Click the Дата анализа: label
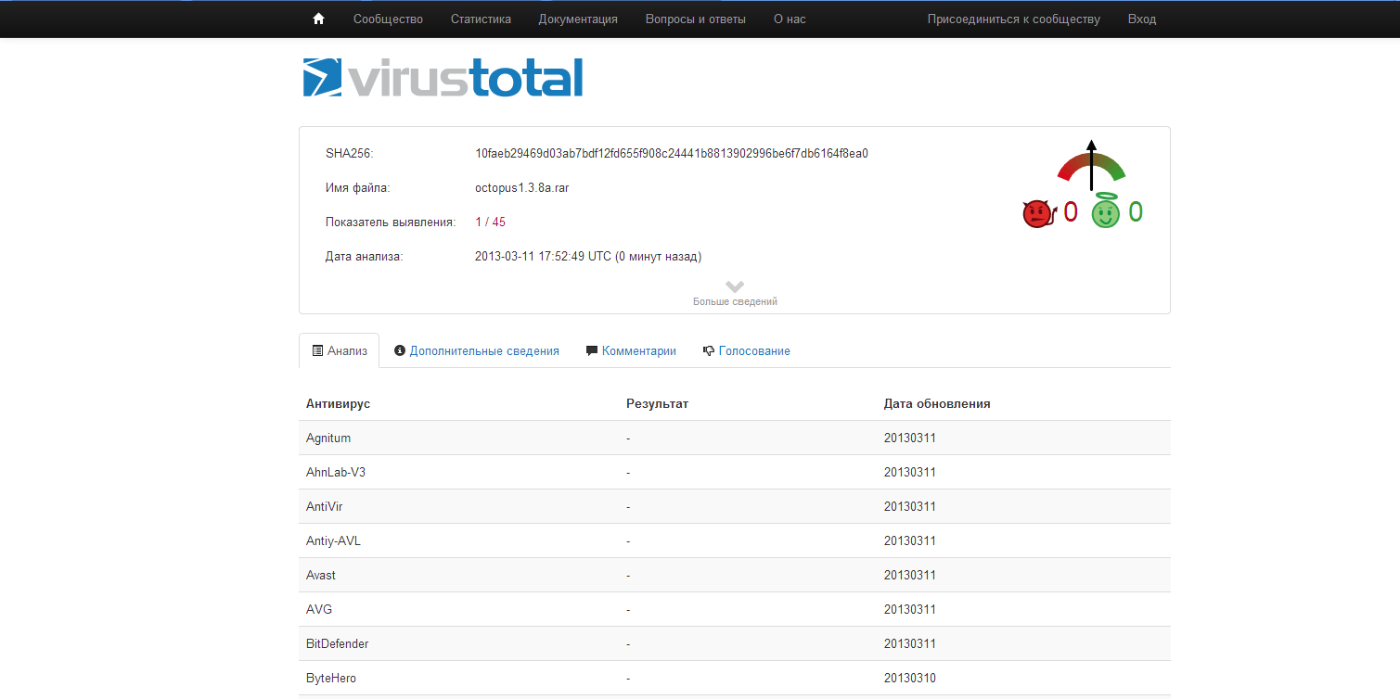 click(365, 256)
